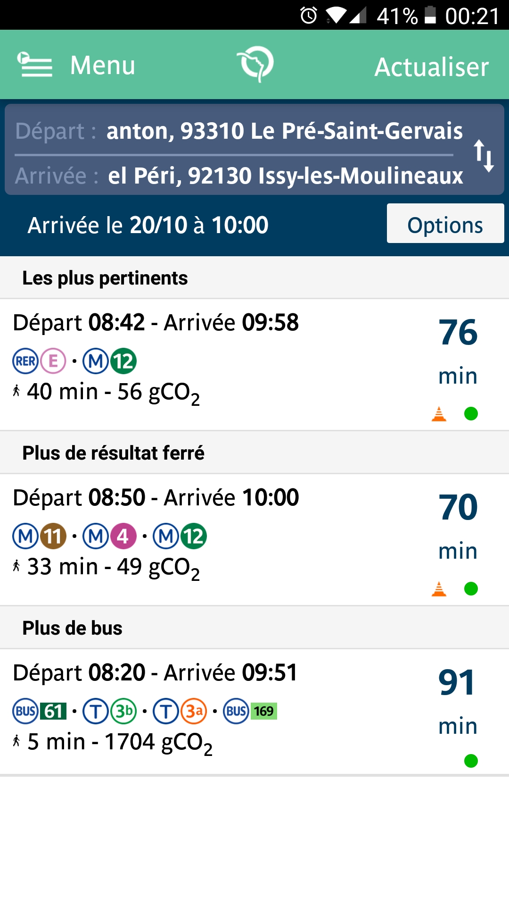
Task: Click the Actualiser refresh button
Action: (x=431, y=67)
